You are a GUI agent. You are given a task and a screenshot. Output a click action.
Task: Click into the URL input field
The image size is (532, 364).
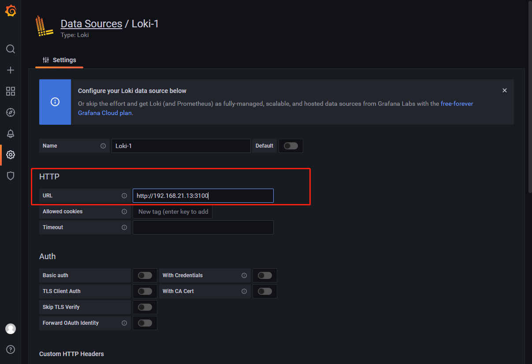click(x=203, y=196)
